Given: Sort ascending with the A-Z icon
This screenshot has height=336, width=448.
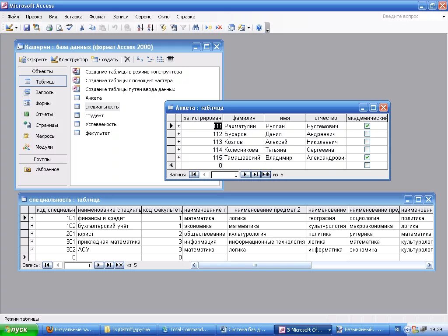Looking at the screenshot, I should point(140,28).
